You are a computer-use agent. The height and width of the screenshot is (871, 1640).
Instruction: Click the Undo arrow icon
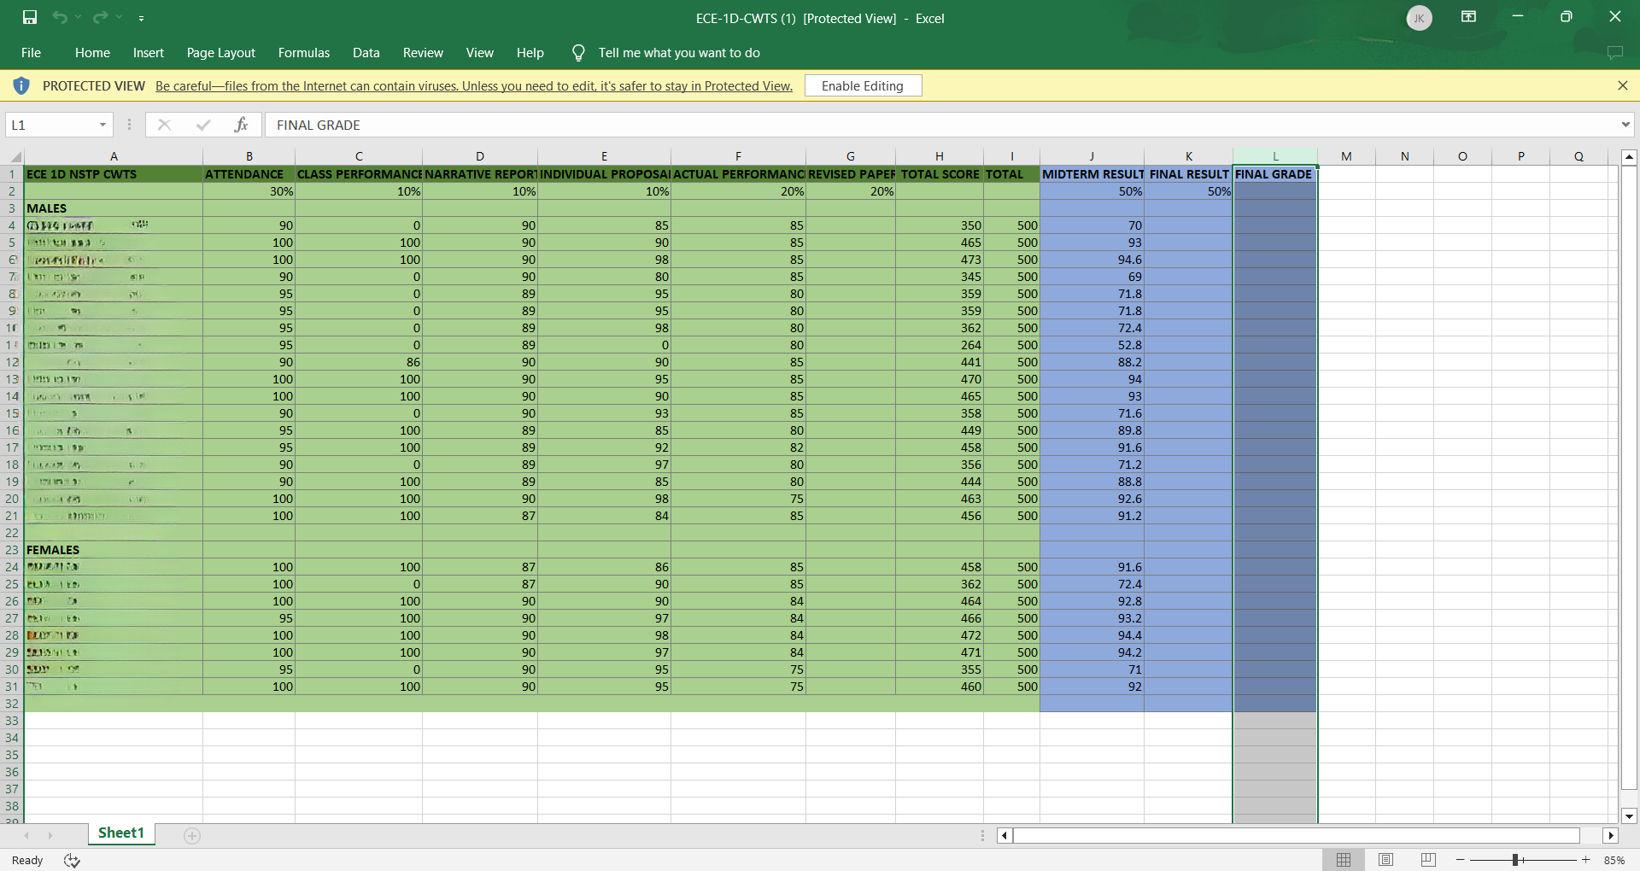coord(59,17)
